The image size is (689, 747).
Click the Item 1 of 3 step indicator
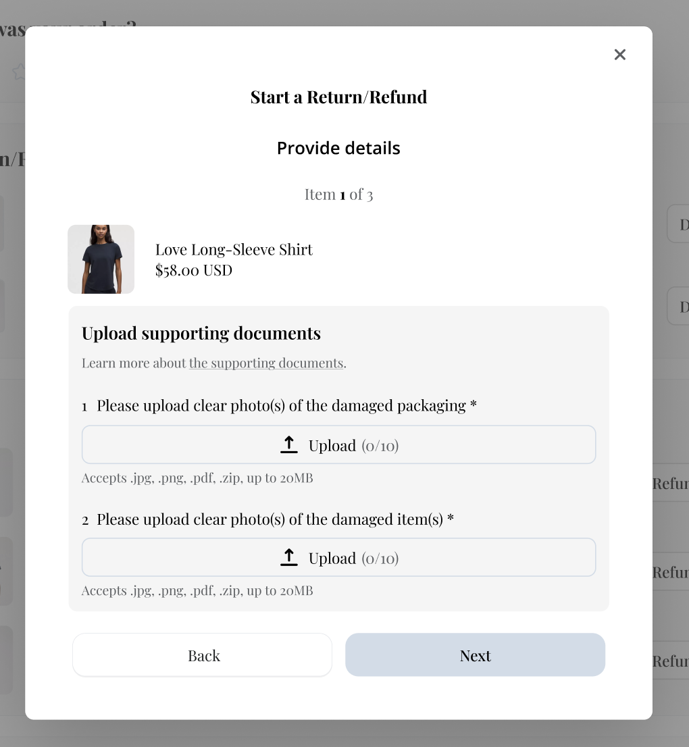[338, 195]
